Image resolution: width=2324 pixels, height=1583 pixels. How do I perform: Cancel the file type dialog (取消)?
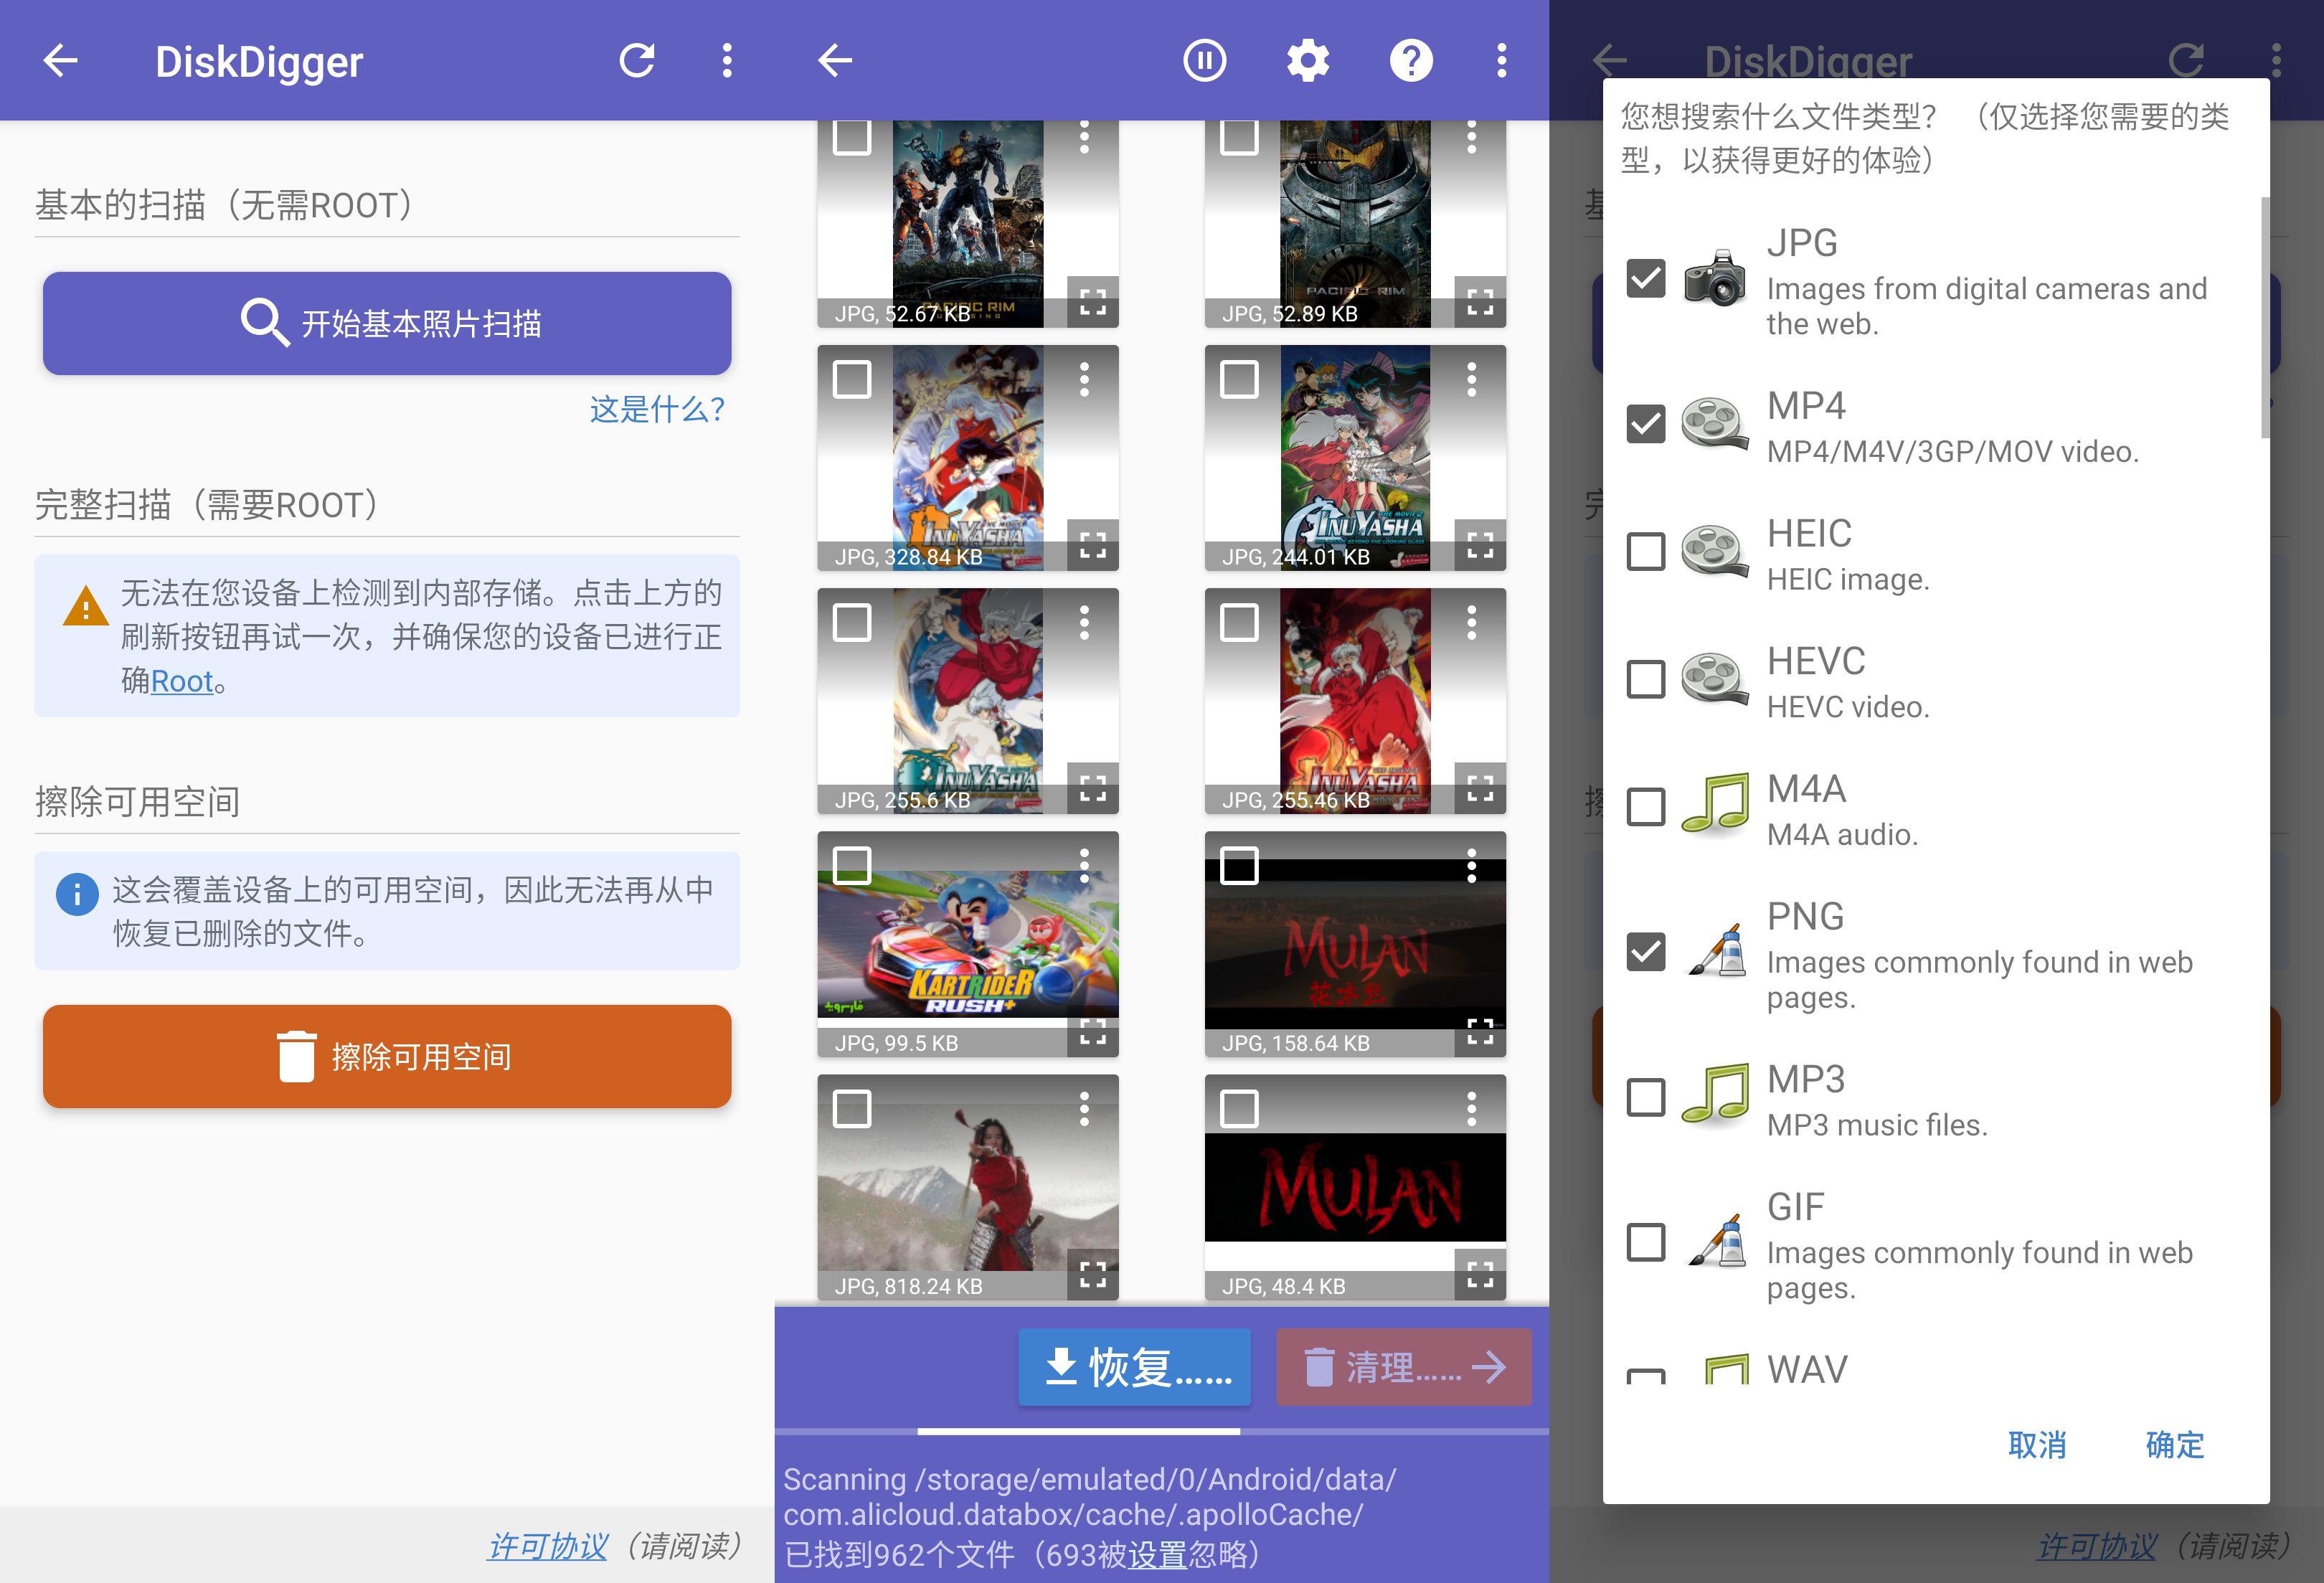click(x=2037, y=1445)
